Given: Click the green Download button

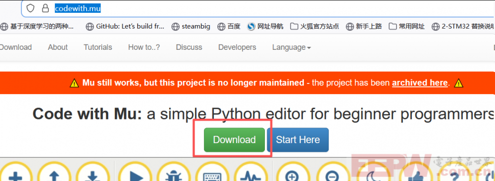Looking at the screenshot, I should click(x=234, y=140).
